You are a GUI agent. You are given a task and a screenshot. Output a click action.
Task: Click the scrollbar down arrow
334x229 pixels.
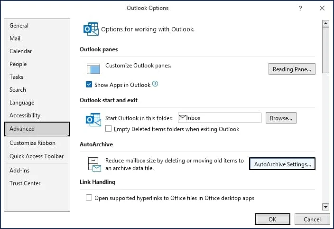[x=325, y=207]
